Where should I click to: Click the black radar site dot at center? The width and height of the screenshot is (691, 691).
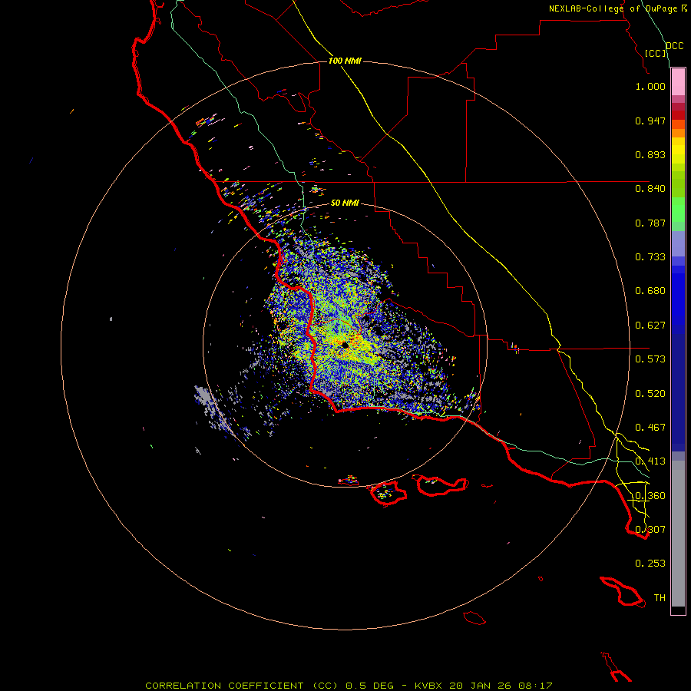point(345,345)
